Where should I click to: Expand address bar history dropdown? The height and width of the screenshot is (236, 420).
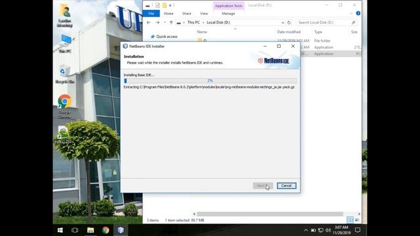(x=283, y=23)
